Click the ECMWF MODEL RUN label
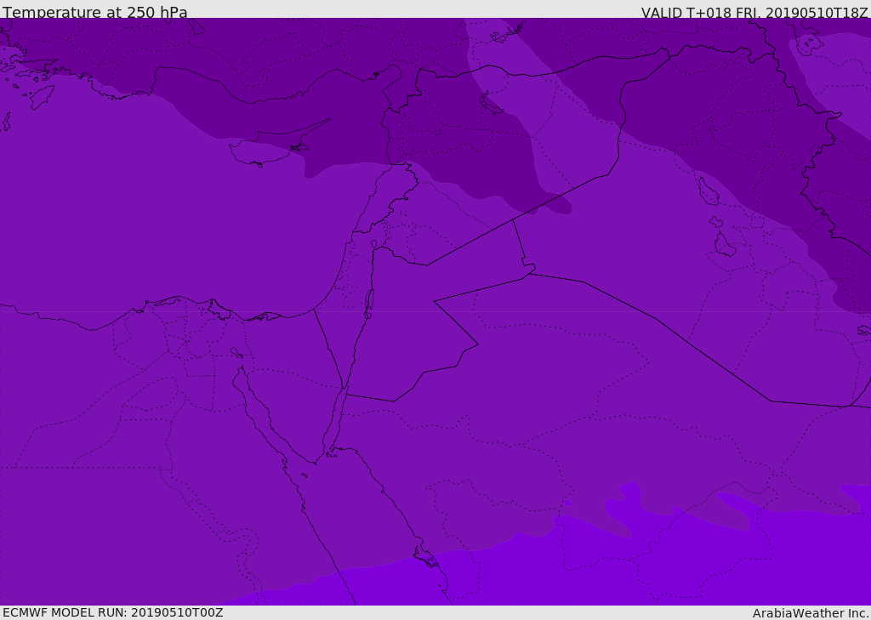 113,612
